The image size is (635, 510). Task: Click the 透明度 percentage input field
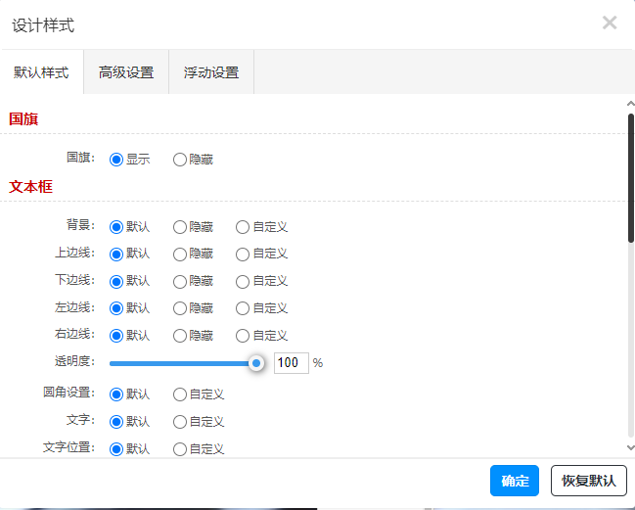(292, 363)
